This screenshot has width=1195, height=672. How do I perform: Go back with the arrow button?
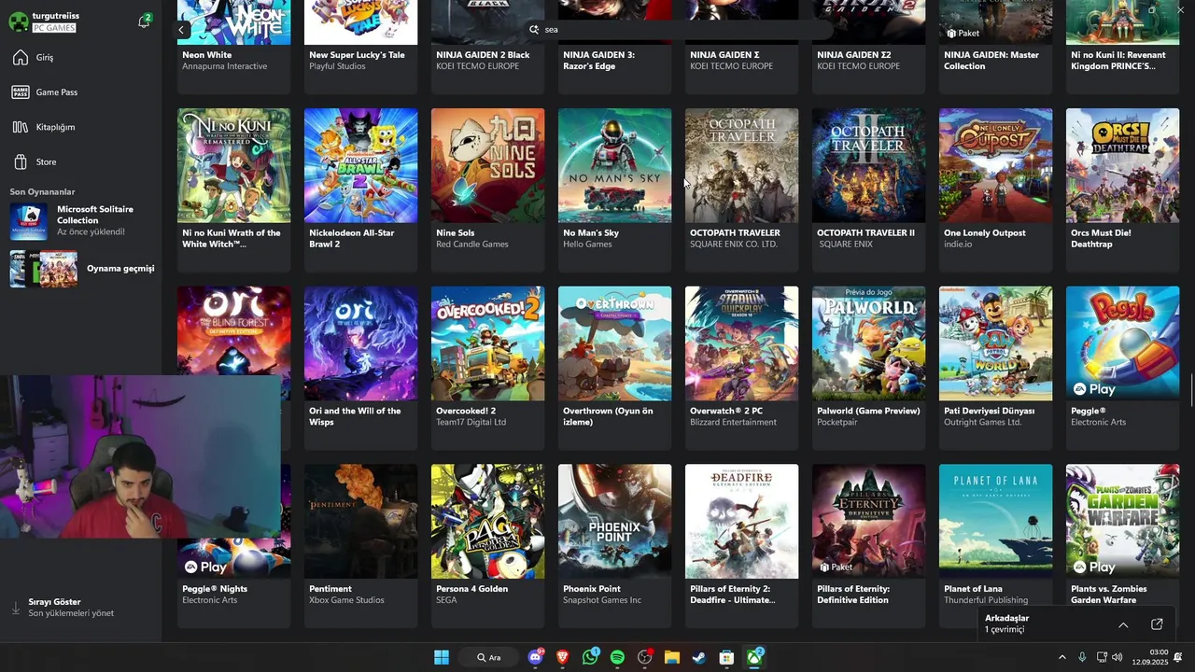pos(182,30)
